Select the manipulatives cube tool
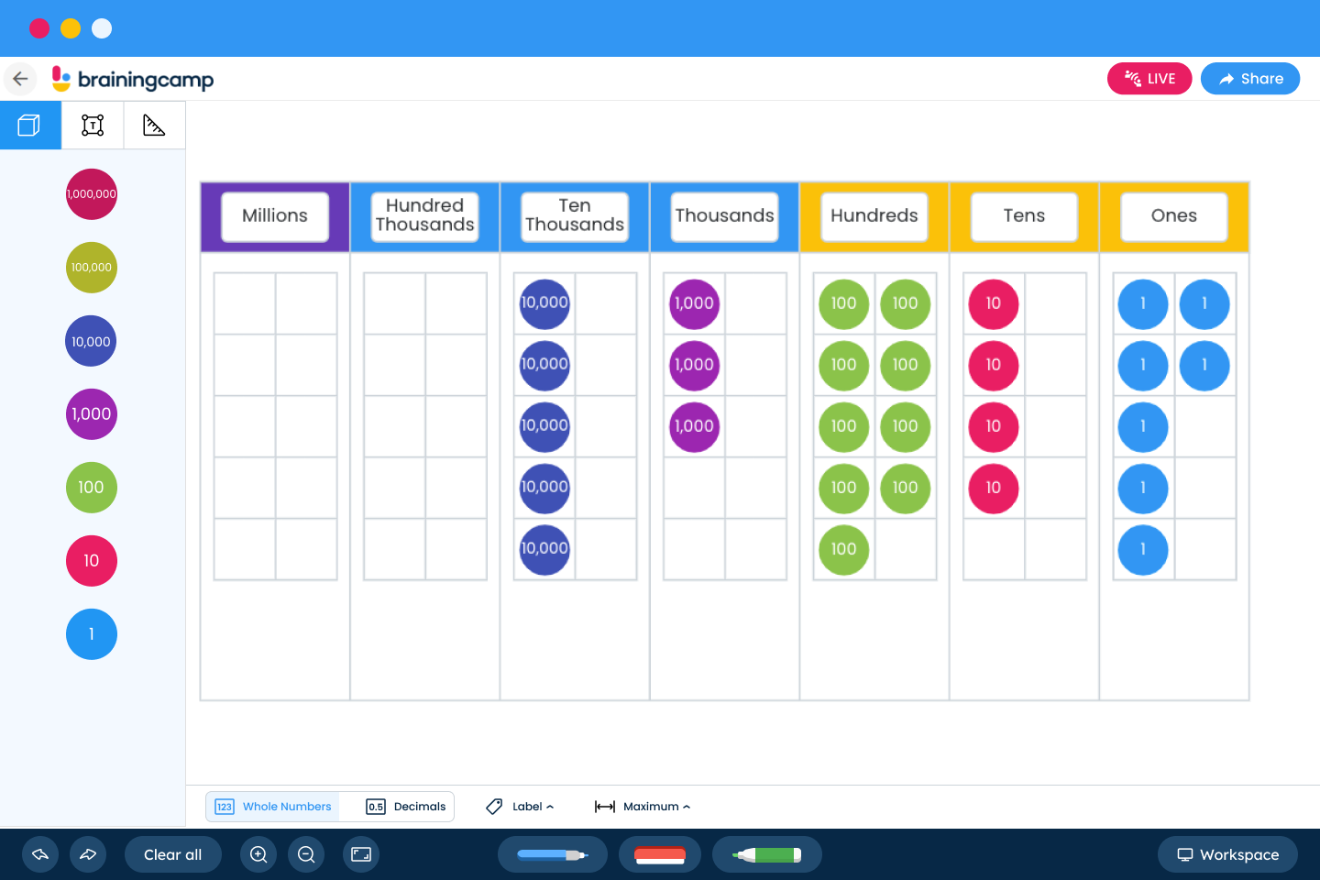This screenshot has width=1320, height=880. [30, 125]
